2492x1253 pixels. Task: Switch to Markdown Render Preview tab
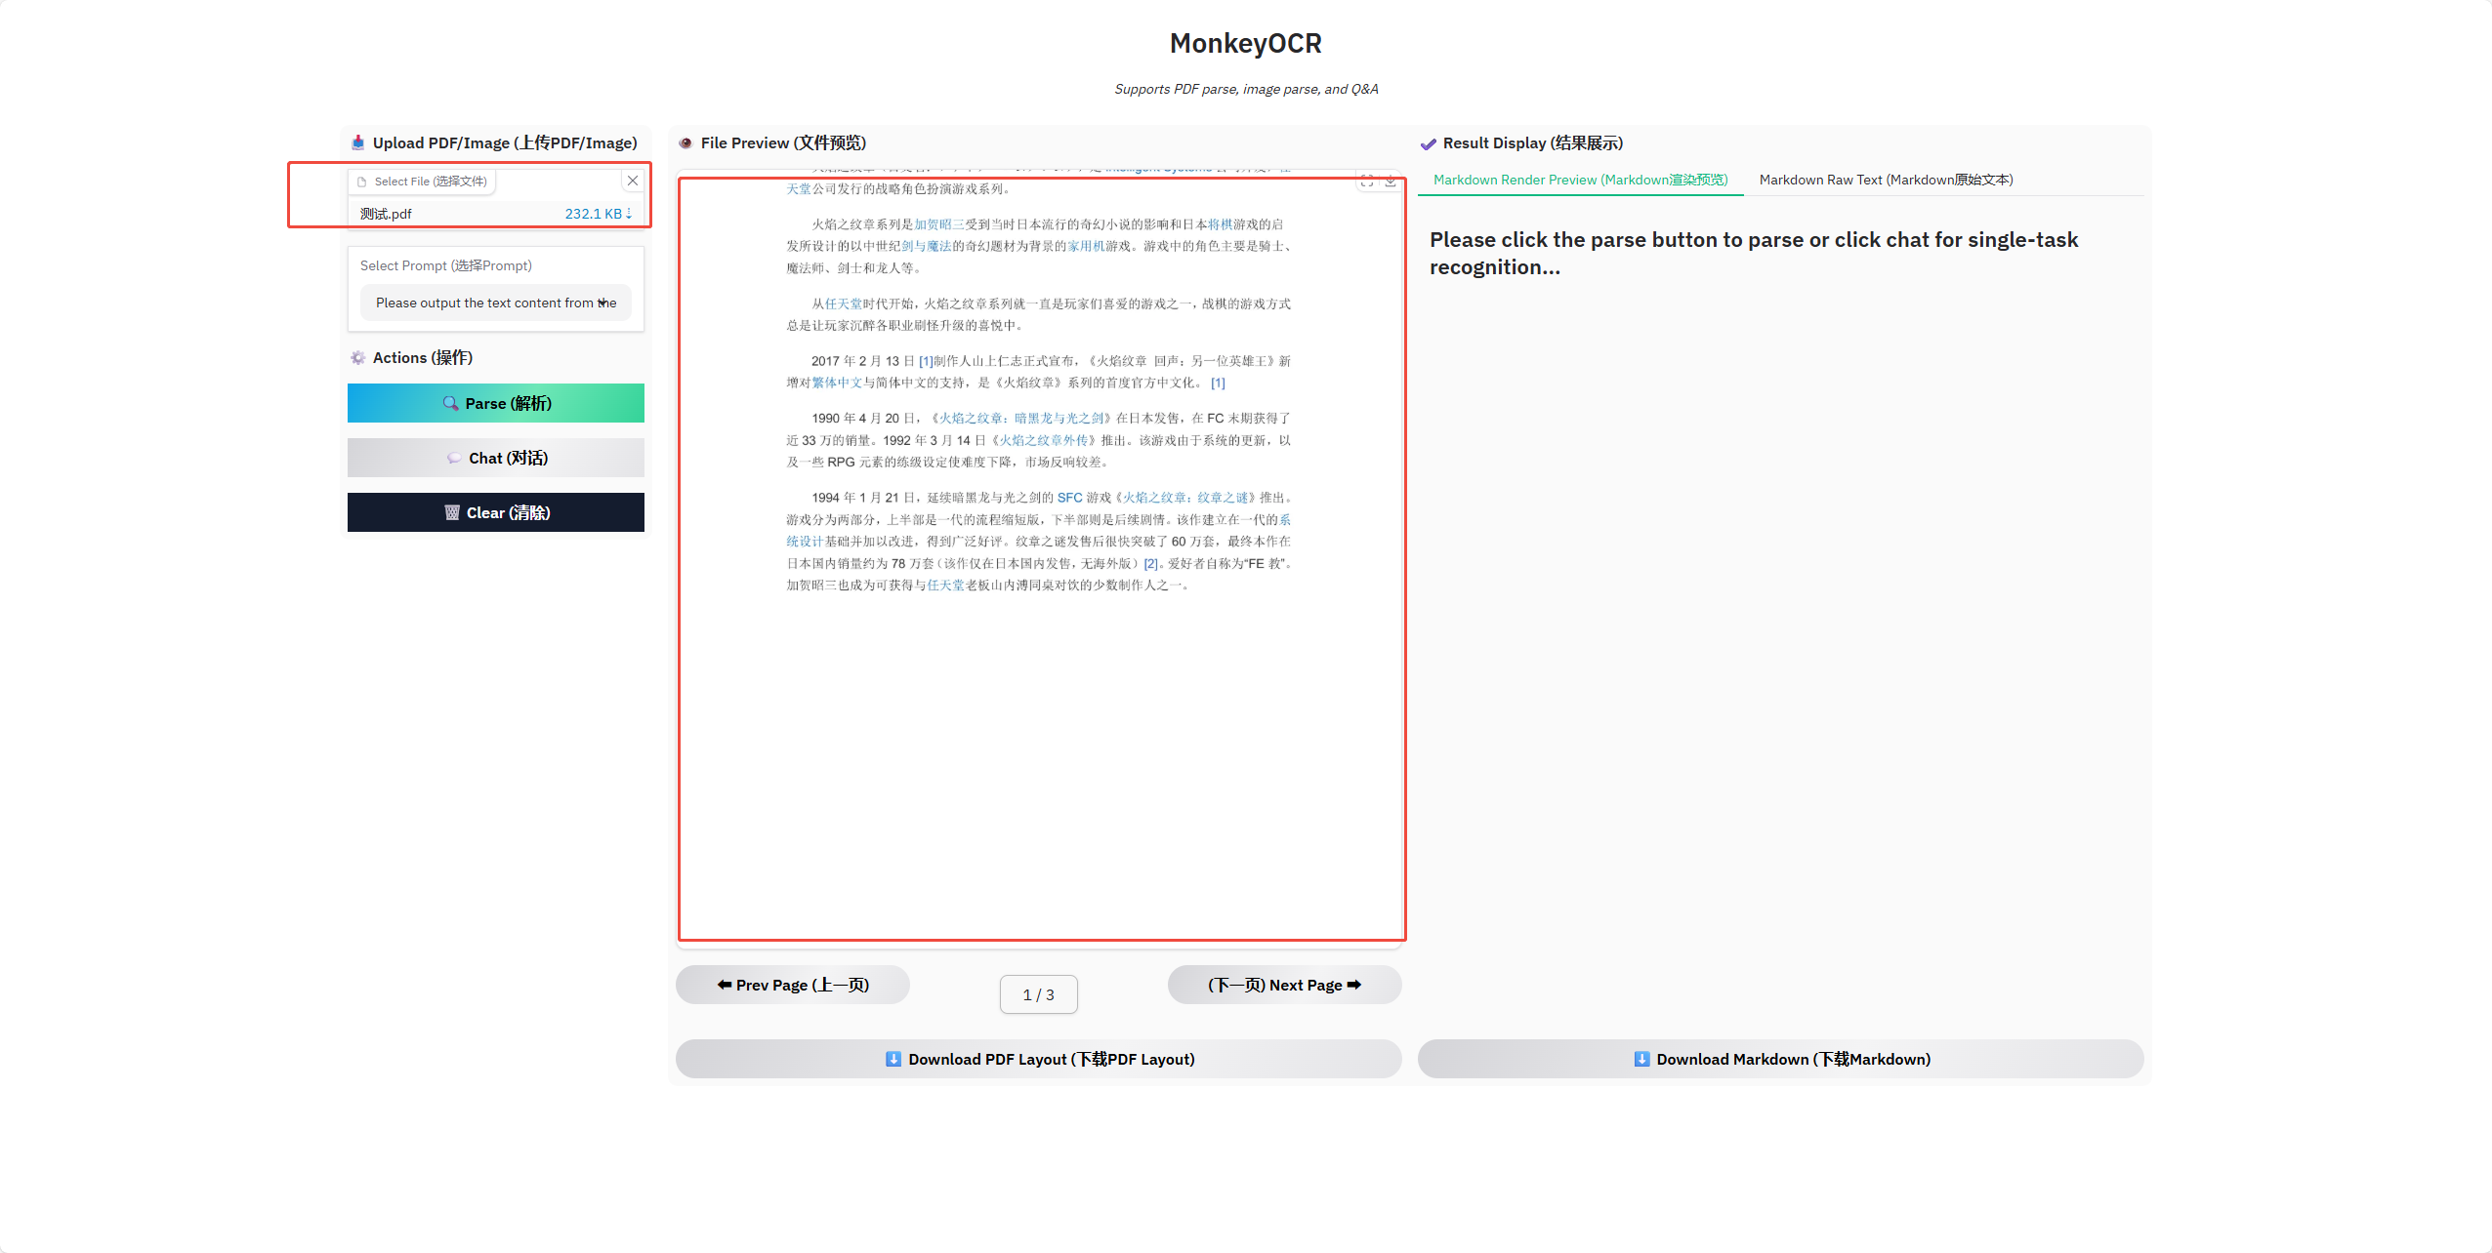click(x=1581, y=180)
